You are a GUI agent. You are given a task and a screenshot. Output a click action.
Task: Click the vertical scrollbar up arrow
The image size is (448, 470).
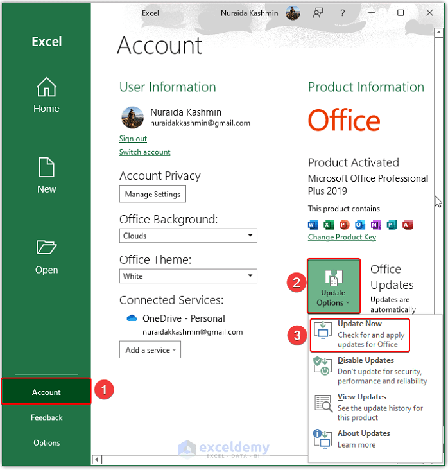pyautogui.click(x=439, y=32)
